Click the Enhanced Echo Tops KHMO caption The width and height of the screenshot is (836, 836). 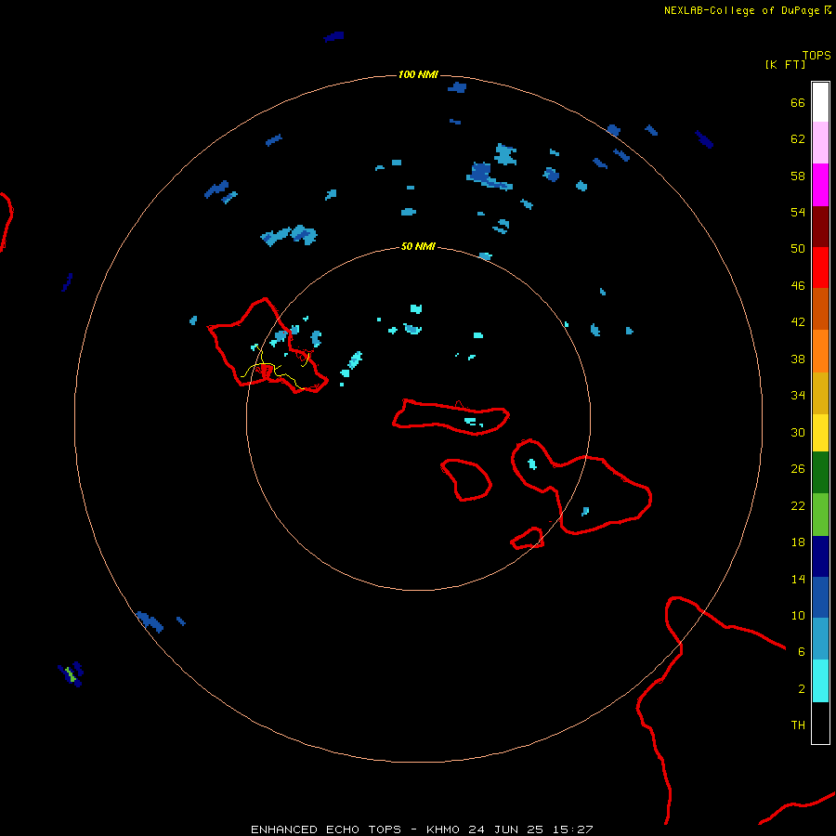[x=422, y=829]
